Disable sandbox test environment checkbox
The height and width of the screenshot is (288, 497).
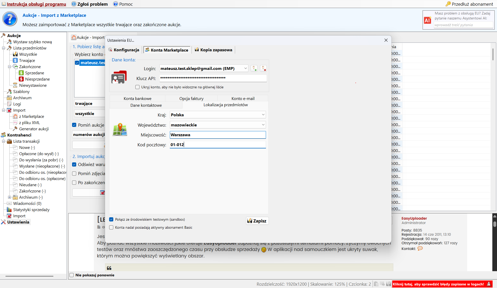click(111, 220)
